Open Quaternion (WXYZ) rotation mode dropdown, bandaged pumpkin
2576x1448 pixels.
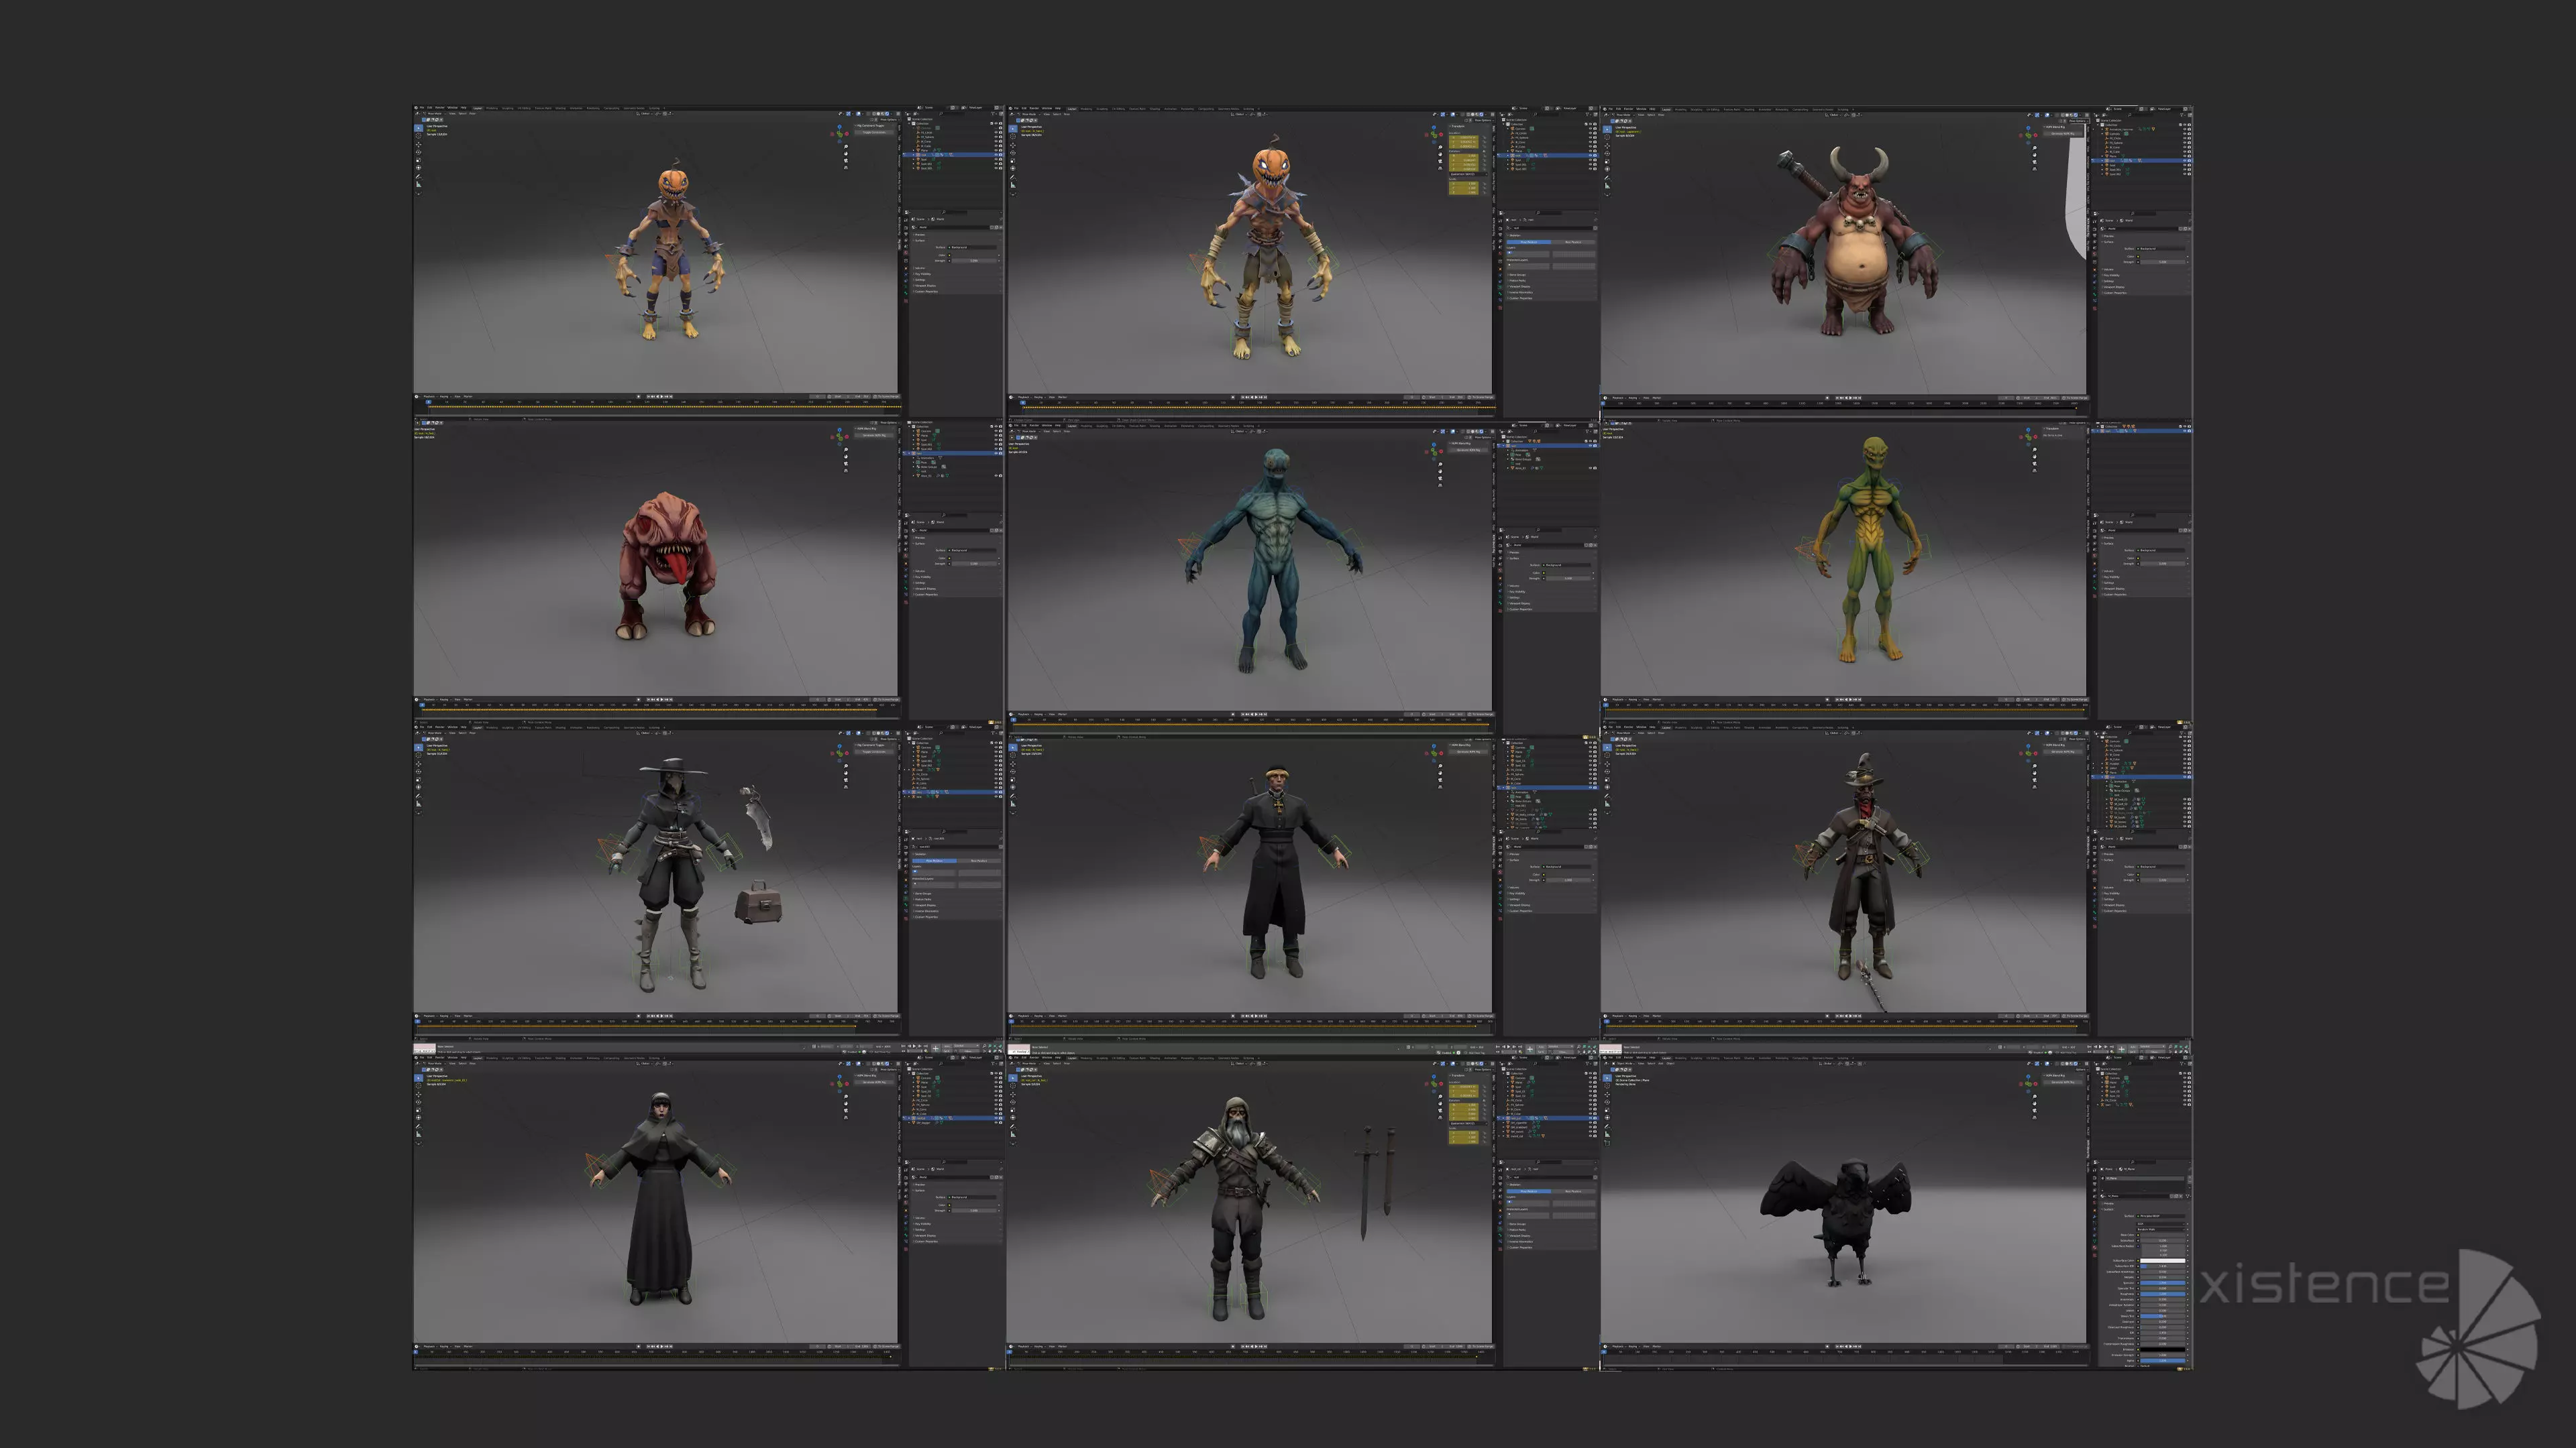1469,174
